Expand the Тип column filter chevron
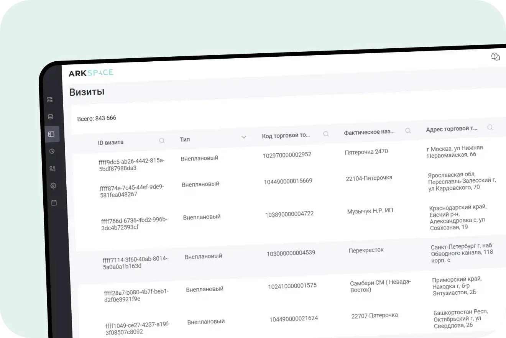This screenshot has height=338, width=506. [x=244, y=137]
